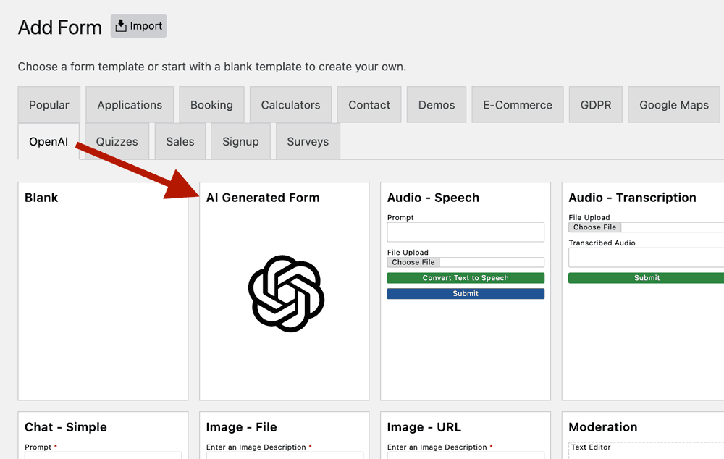724x459 pixels.
Task: Open the E-Commerce tab
Action: coord(518,105)
